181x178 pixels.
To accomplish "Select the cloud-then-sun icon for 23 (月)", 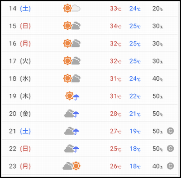I will point(71,166).
